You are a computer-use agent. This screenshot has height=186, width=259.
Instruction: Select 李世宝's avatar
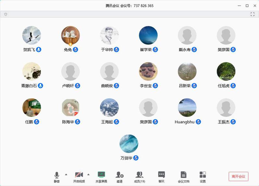148,71
